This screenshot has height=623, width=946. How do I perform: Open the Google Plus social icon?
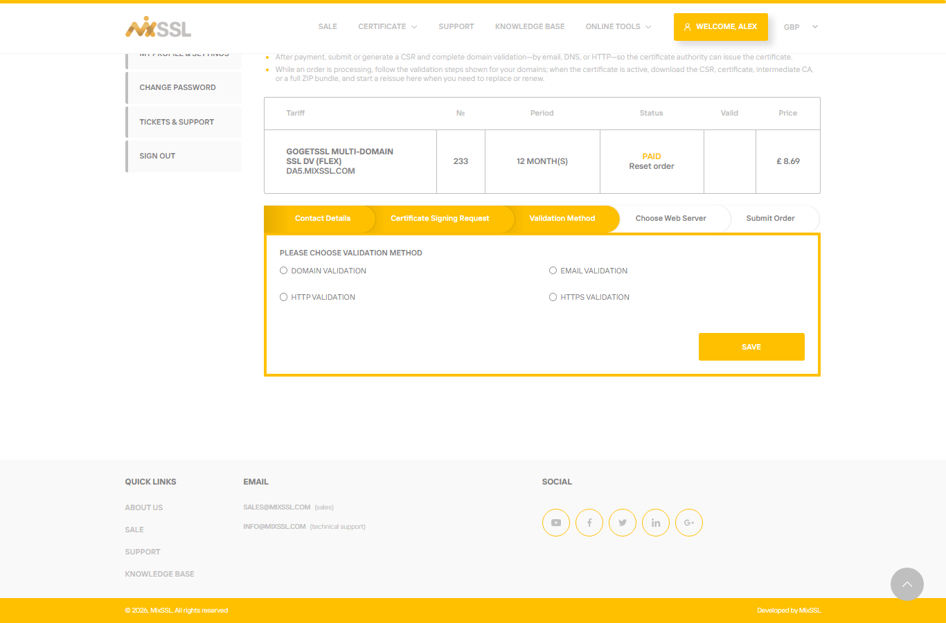click(x=689, y=523)
